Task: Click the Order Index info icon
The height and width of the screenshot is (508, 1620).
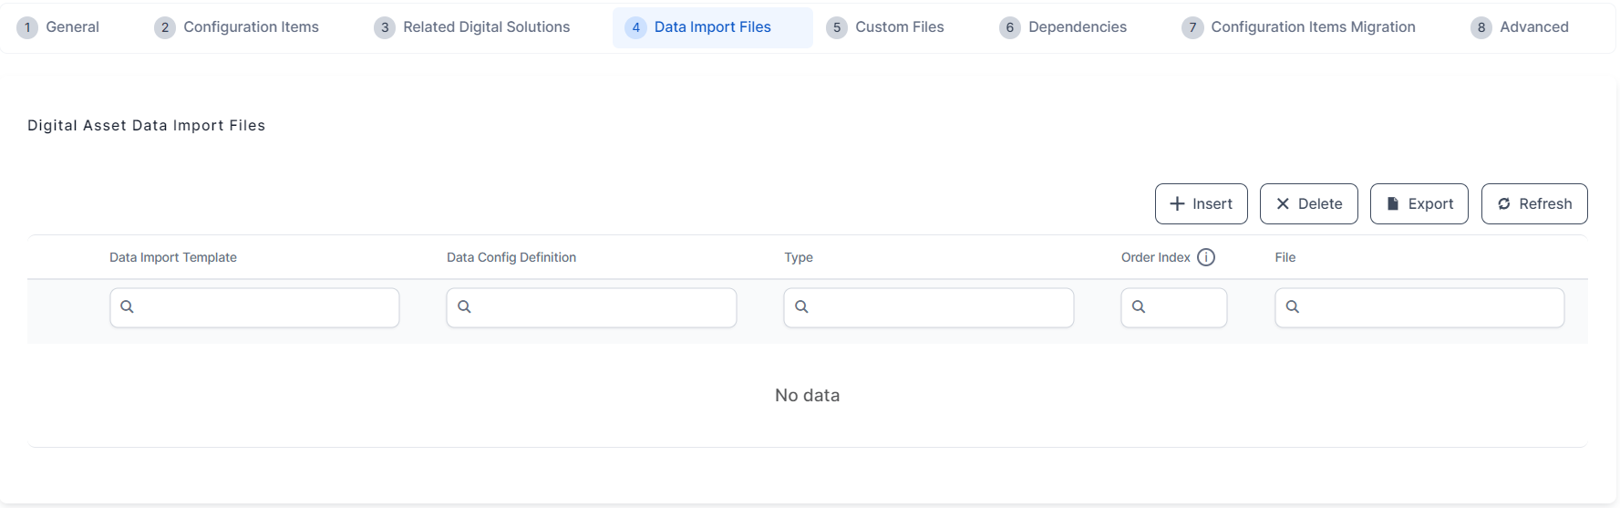Action: point(1205,257)
